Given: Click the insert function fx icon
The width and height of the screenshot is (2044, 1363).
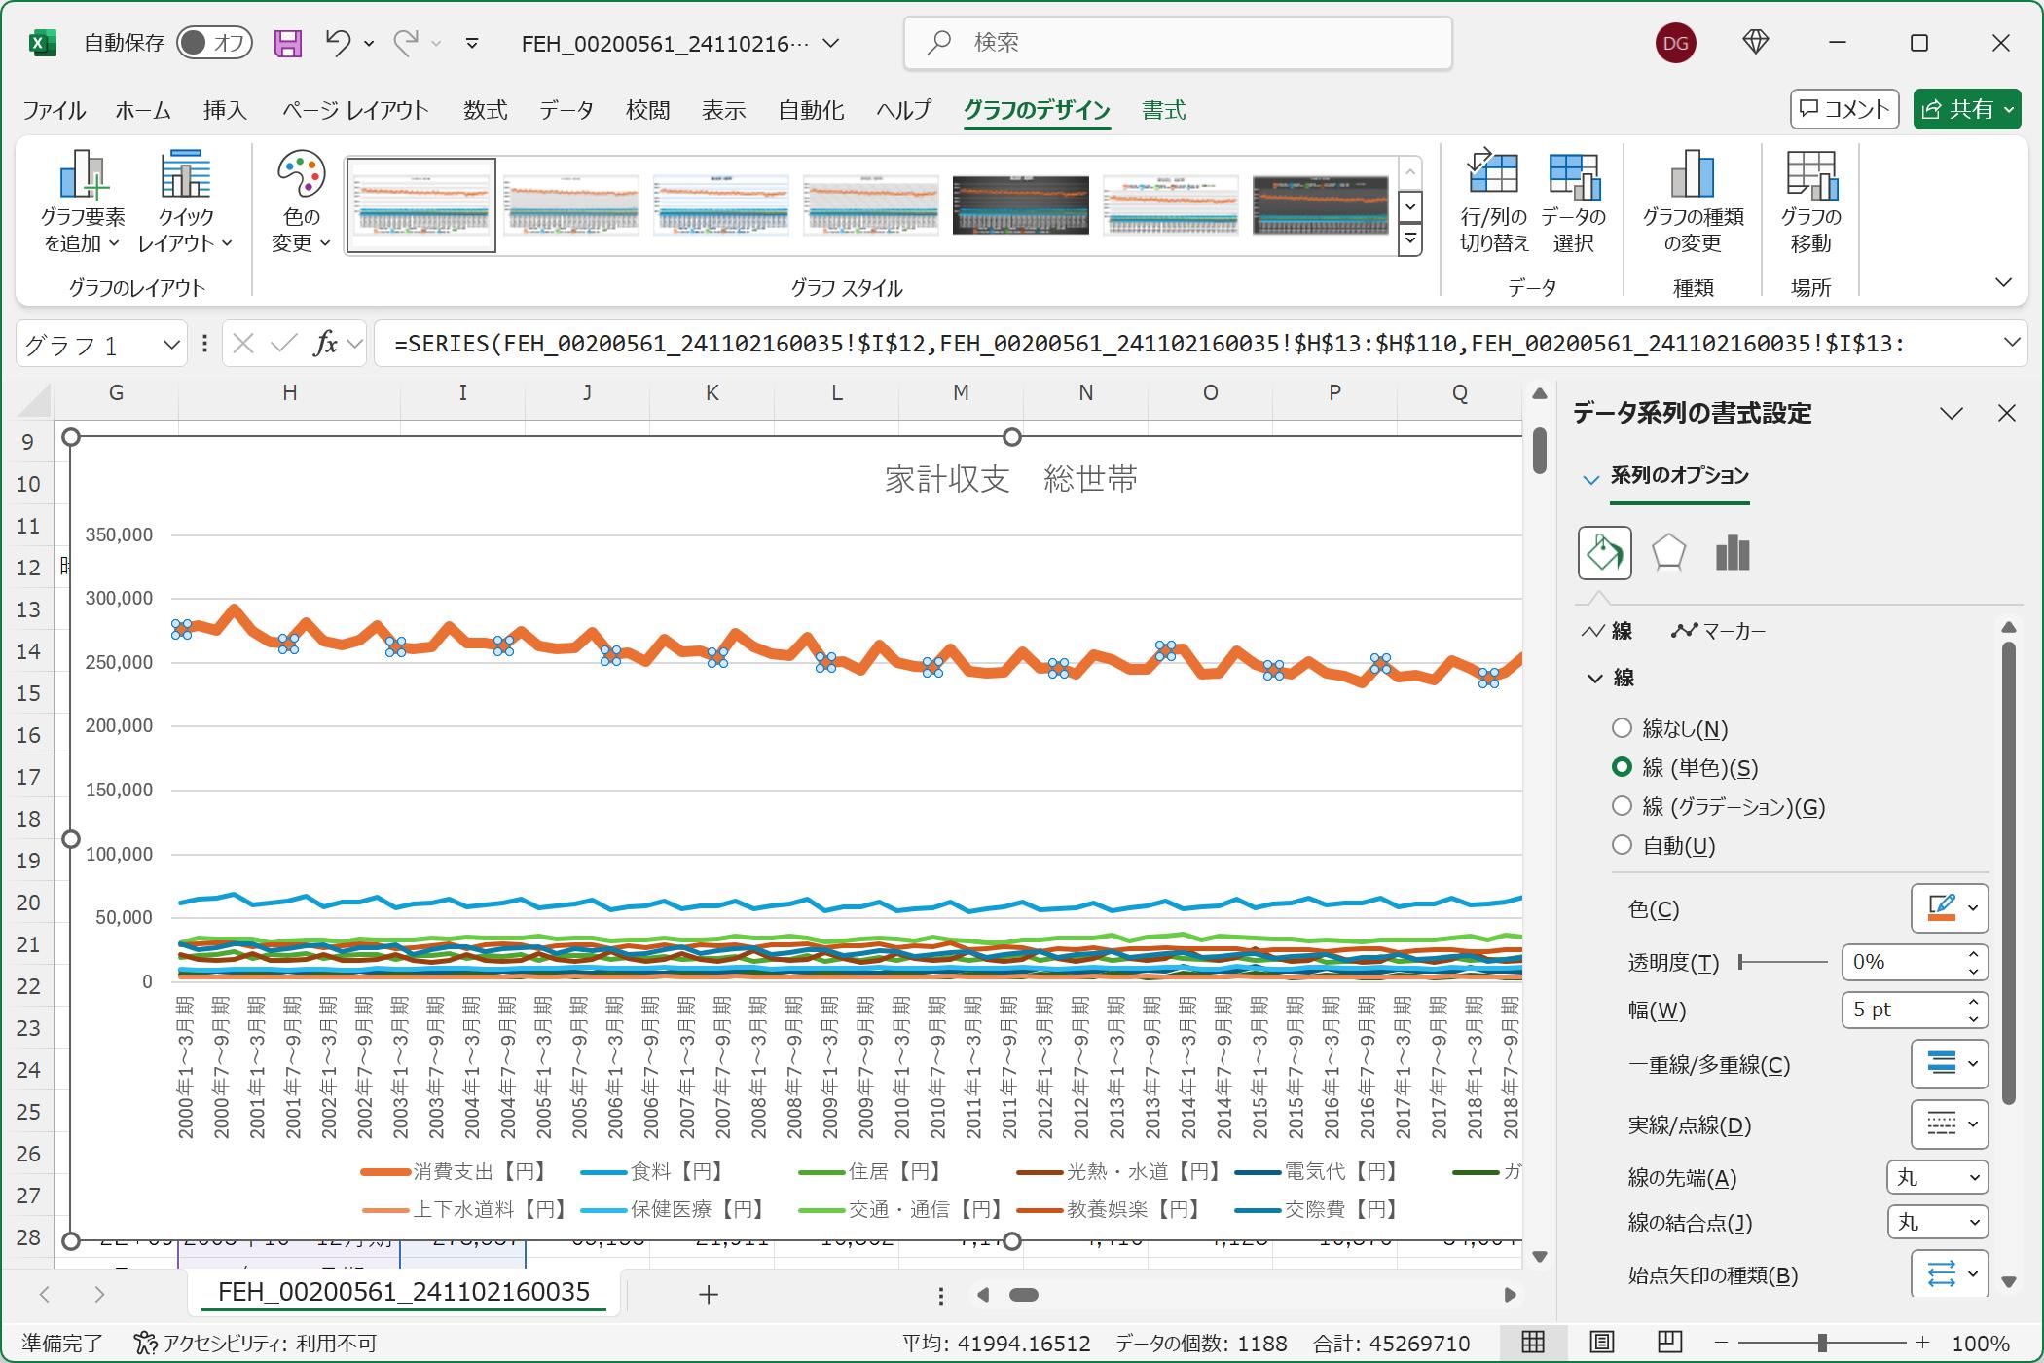Looking at the screenshot, I should [x=325, y=344].
